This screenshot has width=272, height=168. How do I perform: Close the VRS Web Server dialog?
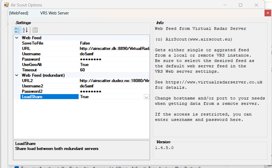pos(267,13)
